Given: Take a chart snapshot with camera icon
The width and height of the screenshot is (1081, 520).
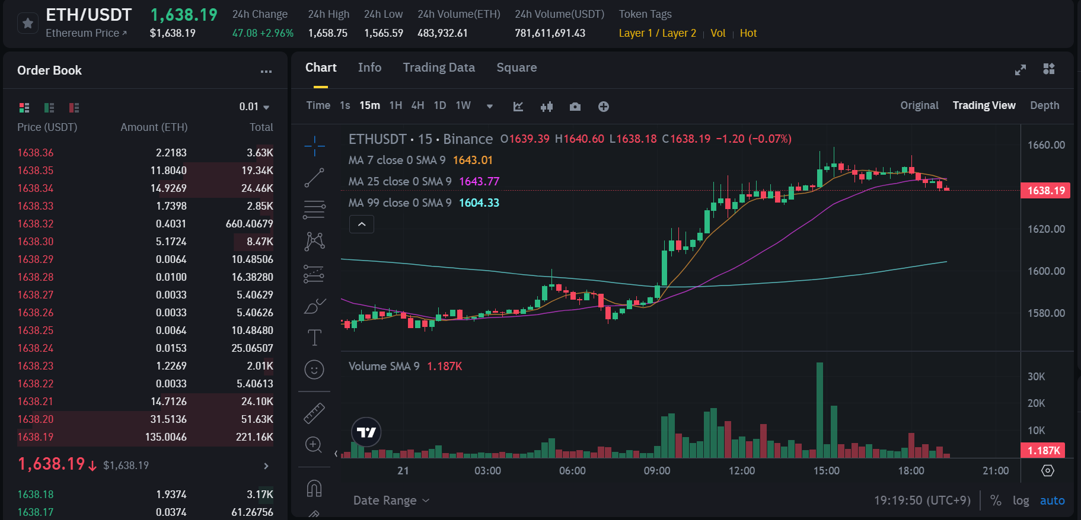Looking at the screenshot, I should (x=575, y=107).
